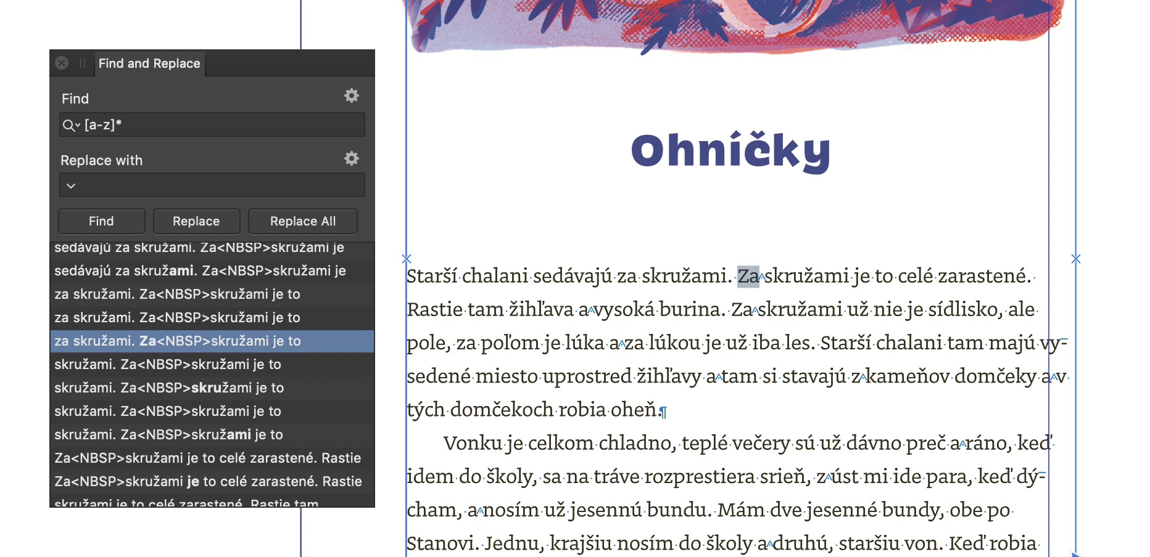Click the Replace All button
Viewport: 1150px width, 557px height.
[x=302, y=221]
